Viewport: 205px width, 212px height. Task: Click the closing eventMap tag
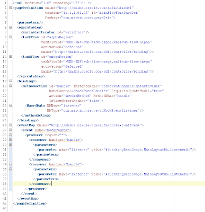click(x=28, y=199)
